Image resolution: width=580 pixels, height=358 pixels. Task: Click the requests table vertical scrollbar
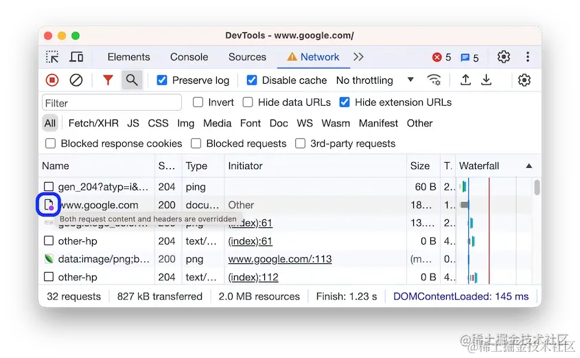(x=537, y=188)
